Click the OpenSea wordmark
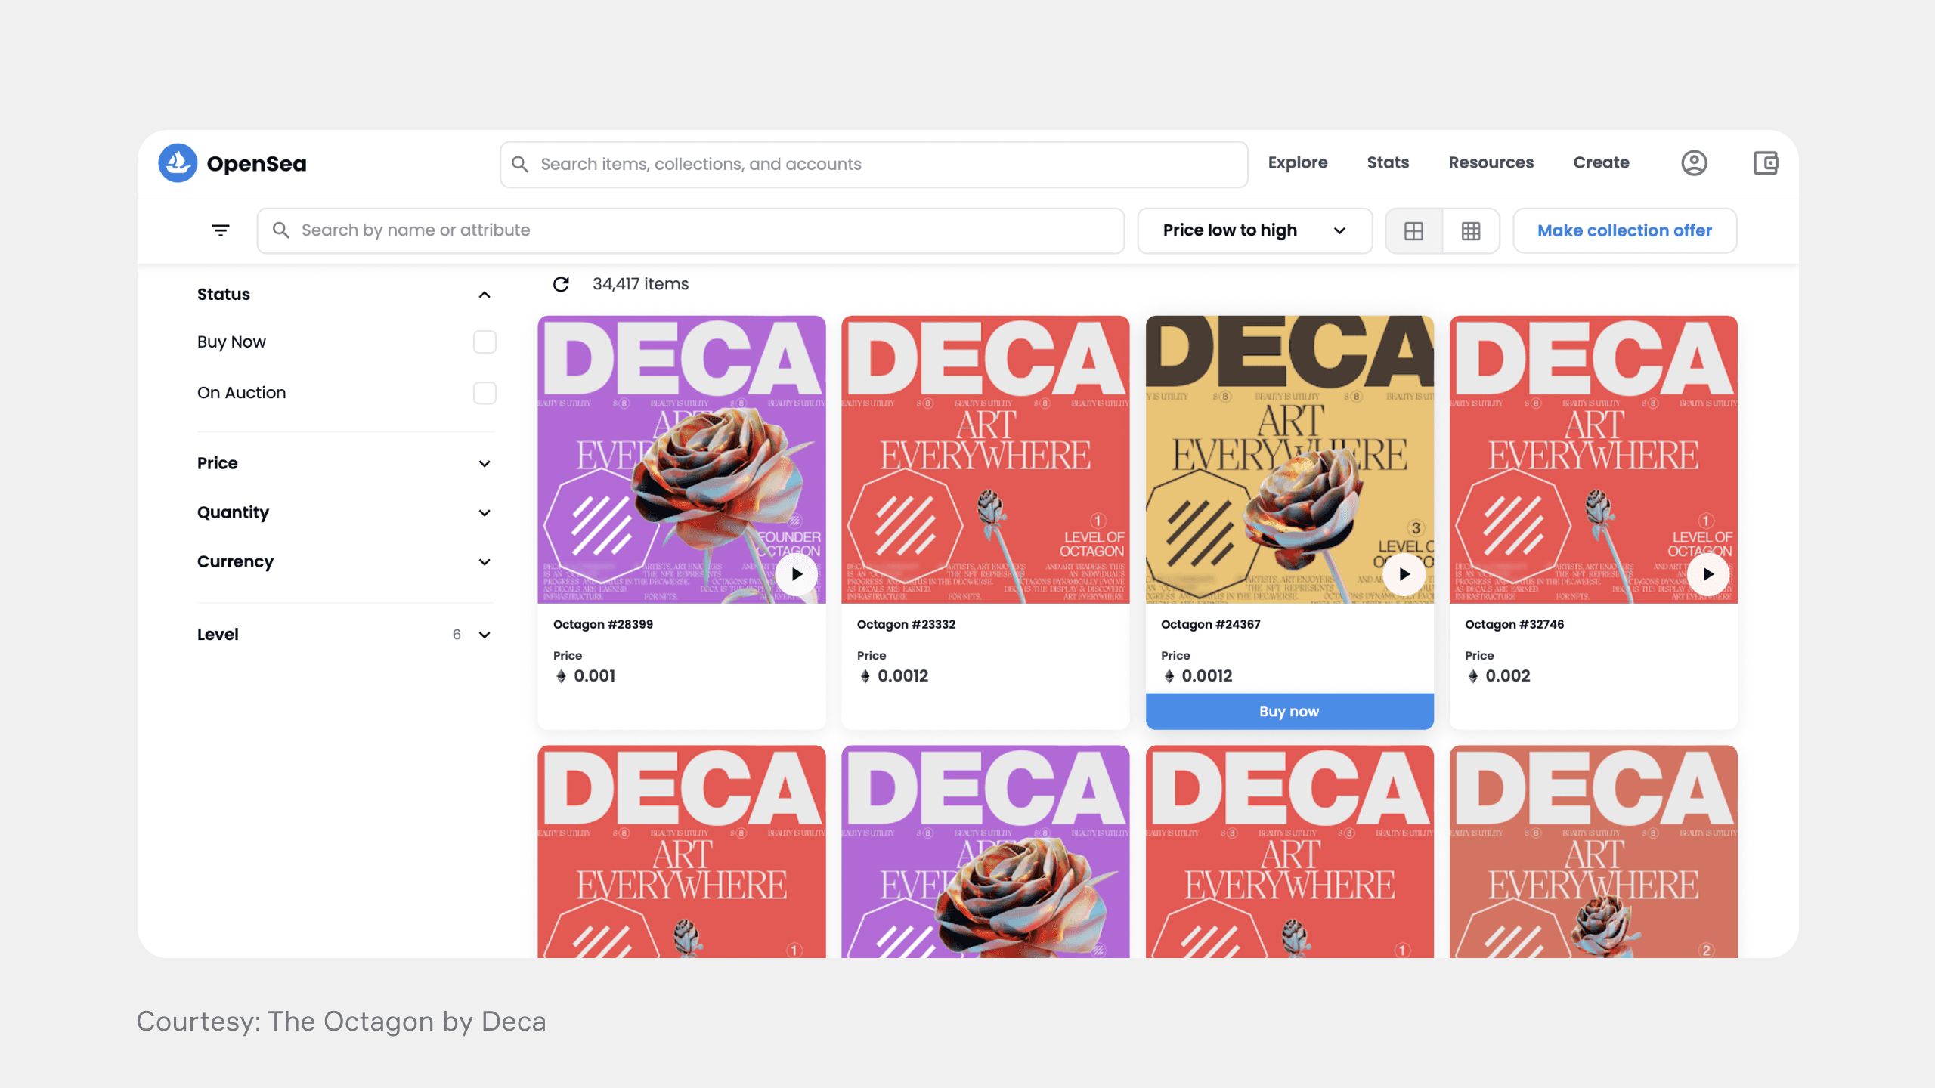This screenshot has height=1088, width=1935. tap(256, 164)
